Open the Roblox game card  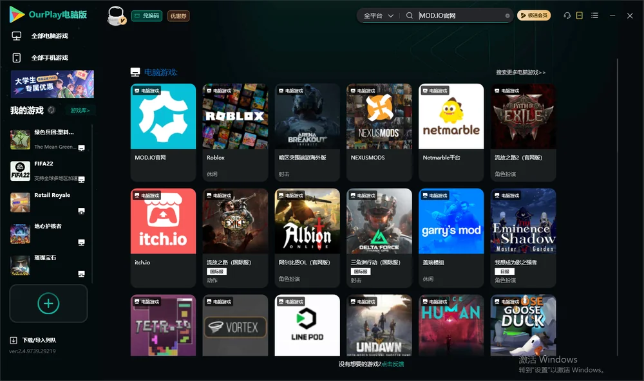235,132
